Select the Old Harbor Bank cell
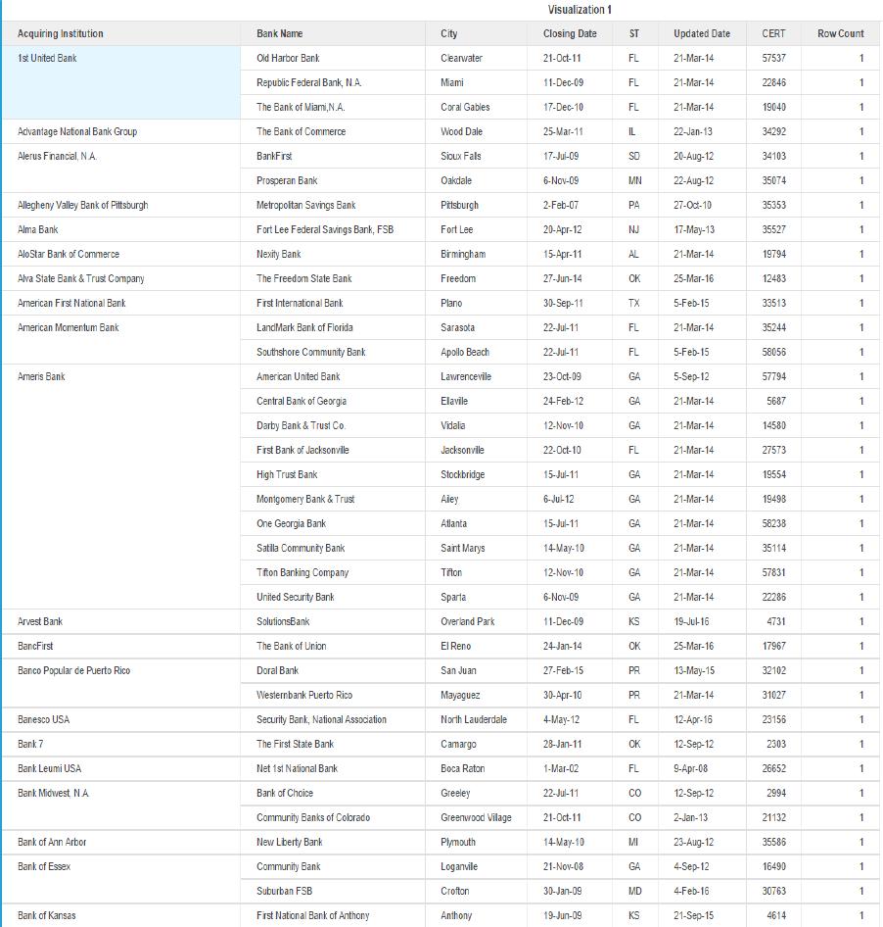Screen dimensions: 883x927 (x=333, y=58)
